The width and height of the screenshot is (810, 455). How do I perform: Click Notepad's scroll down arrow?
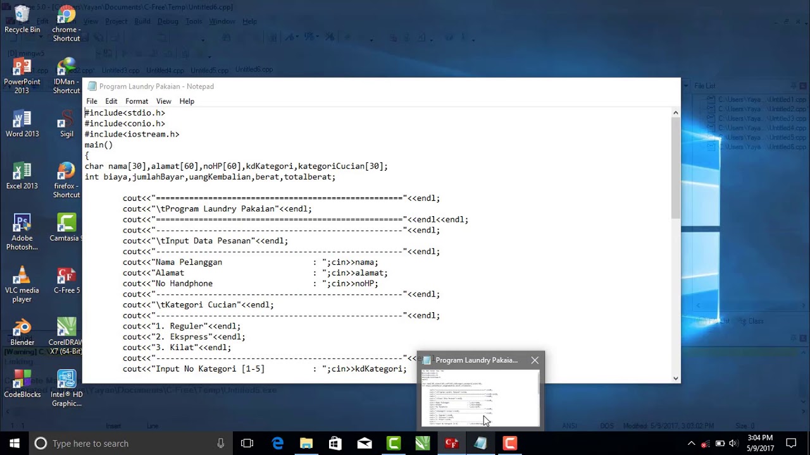pyautogui.click(x=675, y=378)
